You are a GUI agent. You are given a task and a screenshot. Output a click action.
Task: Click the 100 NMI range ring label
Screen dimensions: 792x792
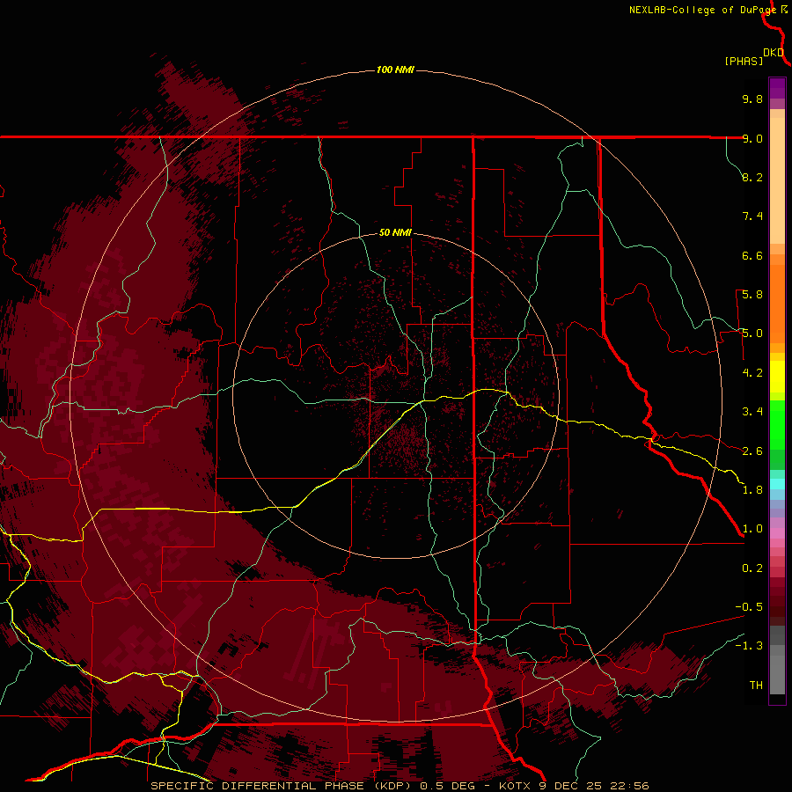click(395, 70)
